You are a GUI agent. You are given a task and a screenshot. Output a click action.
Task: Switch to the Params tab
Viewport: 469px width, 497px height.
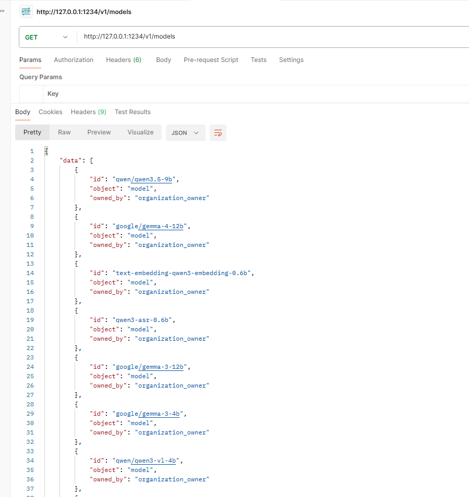(x=30, y=60)
